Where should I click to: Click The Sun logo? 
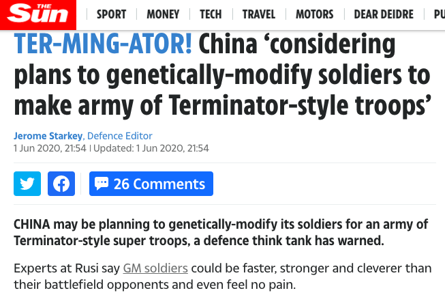point(38,14)
